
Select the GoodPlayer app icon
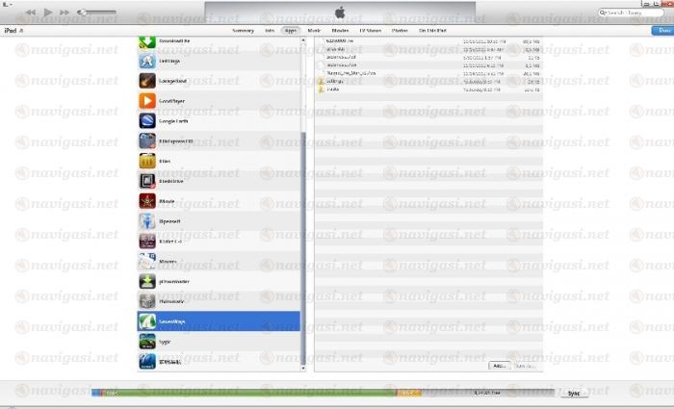[x=147, y=100]
